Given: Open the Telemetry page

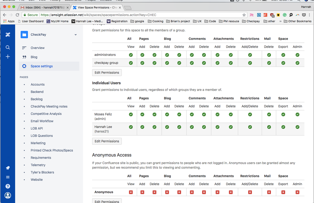Looking at the screenshot, I should point(38,165).
